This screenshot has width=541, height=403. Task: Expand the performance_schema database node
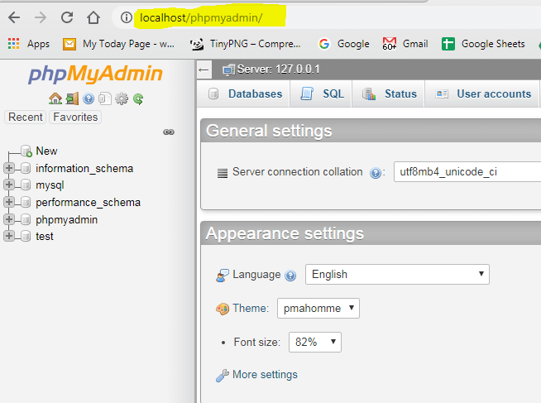pos(9,202)
